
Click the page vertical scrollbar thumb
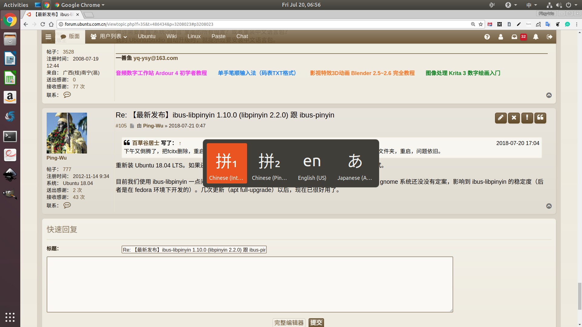click(x=580, y=296)
